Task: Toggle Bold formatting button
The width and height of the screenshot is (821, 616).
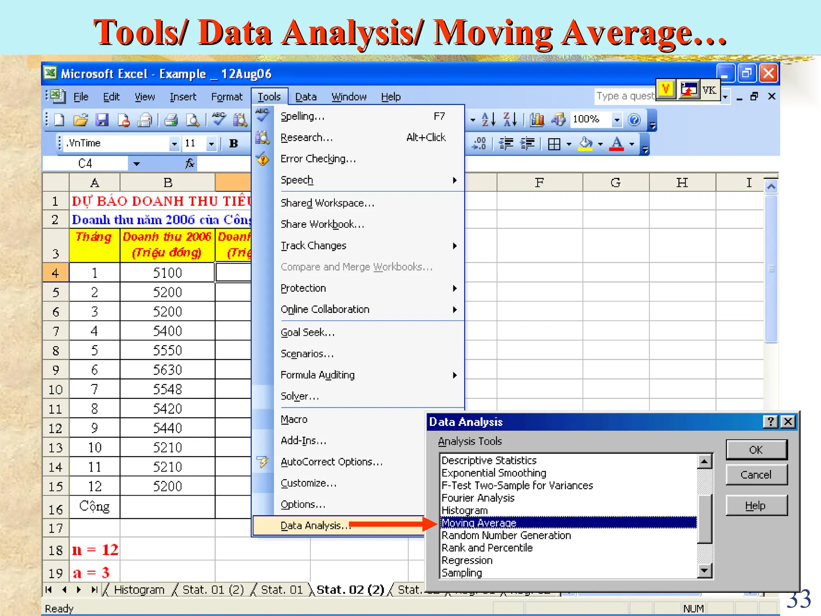Action: pos(233,144)
